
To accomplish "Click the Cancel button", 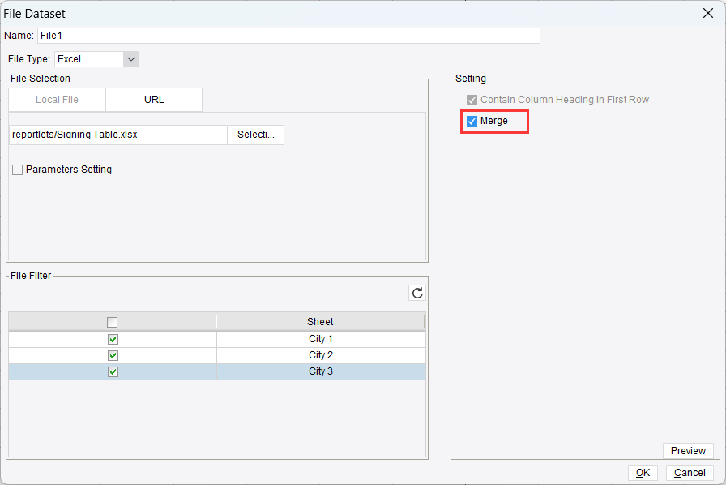I will [x=690, y=473].
